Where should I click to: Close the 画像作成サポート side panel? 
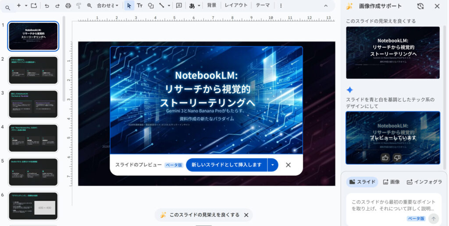point(437,6)
